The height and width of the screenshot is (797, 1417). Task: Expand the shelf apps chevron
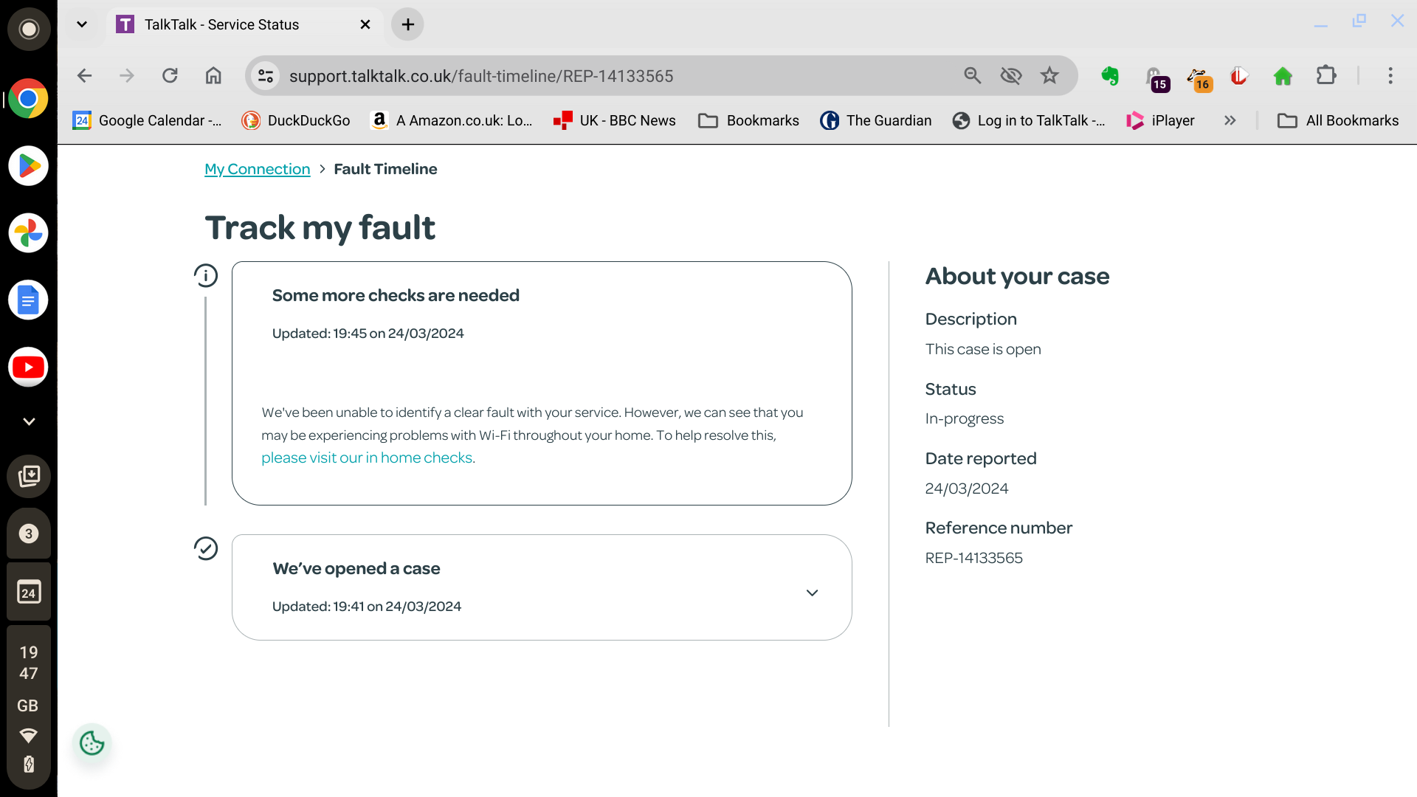(x=29, y=421)
